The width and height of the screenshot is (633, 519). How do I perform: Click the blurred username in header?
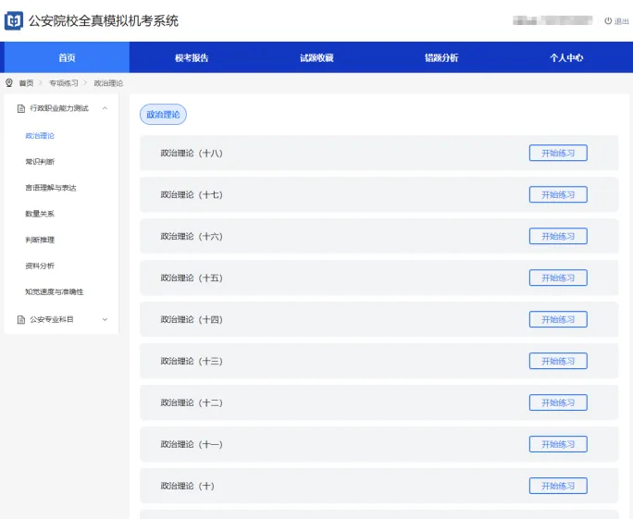[552, 20]
